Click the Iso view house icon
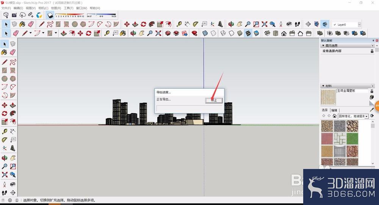379x205 pixels. point(267,33)
